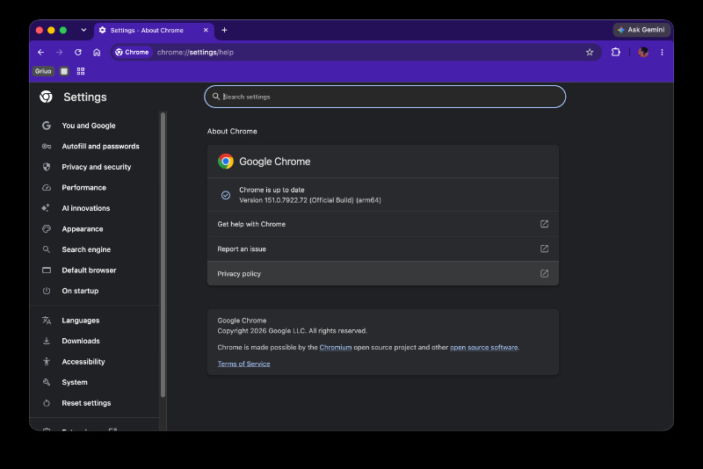Open You and Google settings
This screenshot has width=703, height=469.
click(x=89, y=126)
